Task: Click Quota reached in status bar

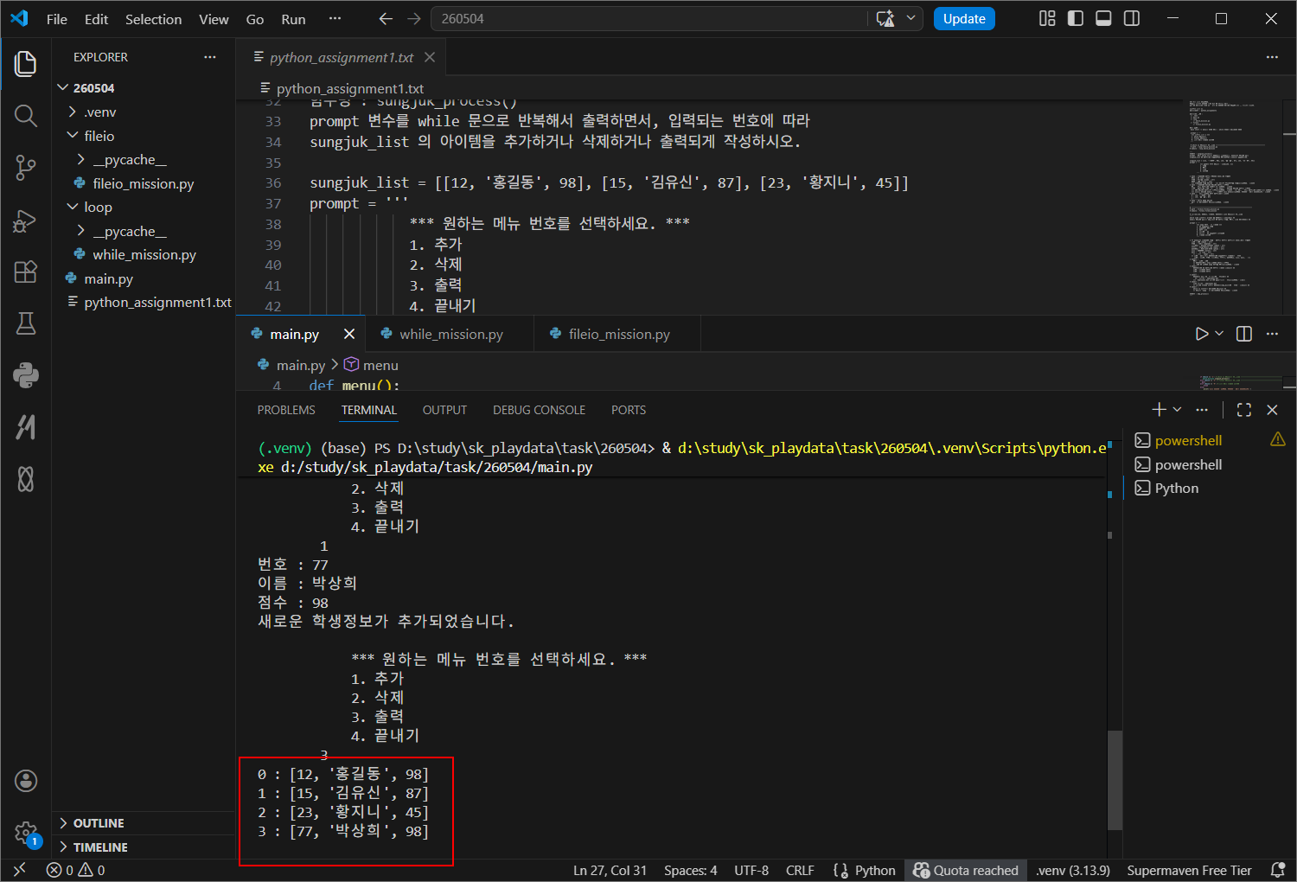Action: coord(966,870)
